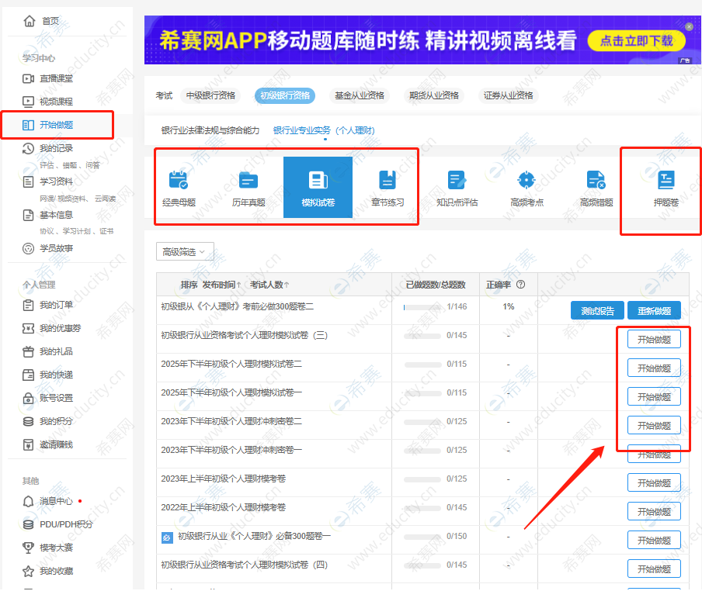The width and height of the screenshot is (702, 591).
Task: Switch to 基金从业资格 exam tab
Action: 359,95
